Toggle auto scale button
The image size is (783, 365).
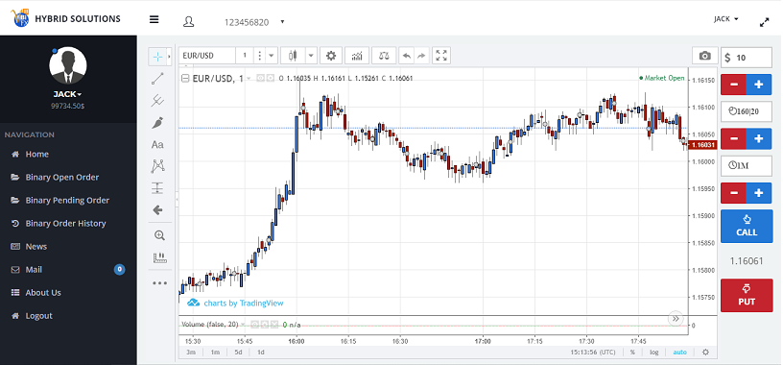pyautogui.click(x=679, y=352)
